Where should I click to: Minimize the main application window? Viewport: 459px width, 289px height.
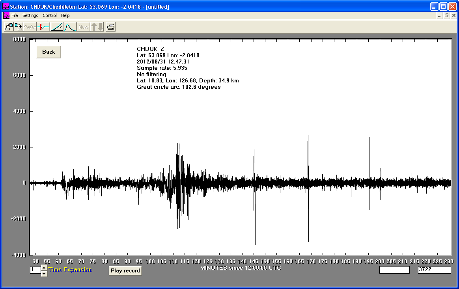pyautogui.click(x=435, y=6)
